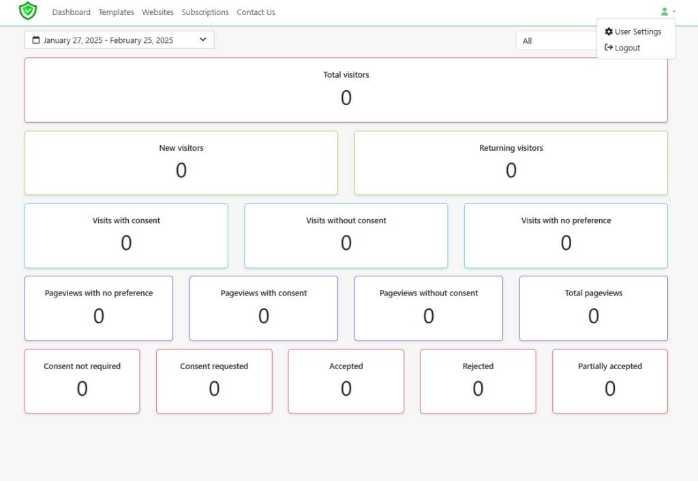The height and width of the screenshot is (481, 698).
Task: Click Partially accepted label
Action: click(610, 366)
